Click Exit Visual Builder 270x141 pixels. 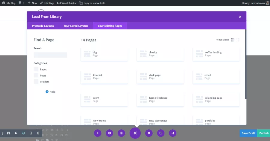coord(67,3)
